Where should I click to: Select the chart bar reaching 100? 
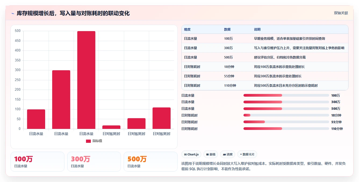[x=36, y=119]
